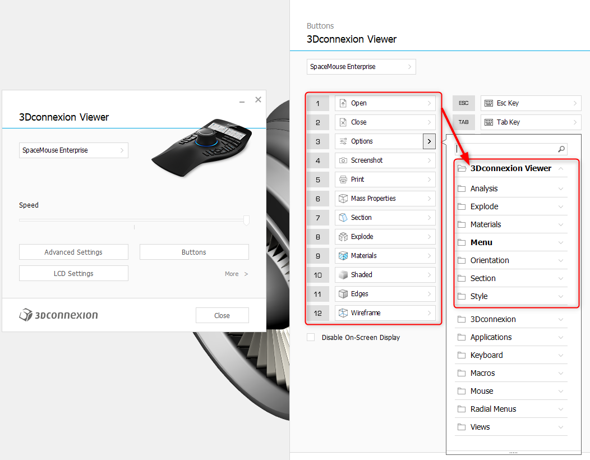Click the Views folder icon

462,427
